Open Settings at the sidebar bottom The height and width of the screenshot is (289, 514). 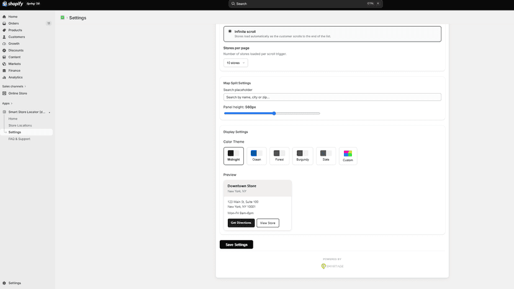point(14,283)
